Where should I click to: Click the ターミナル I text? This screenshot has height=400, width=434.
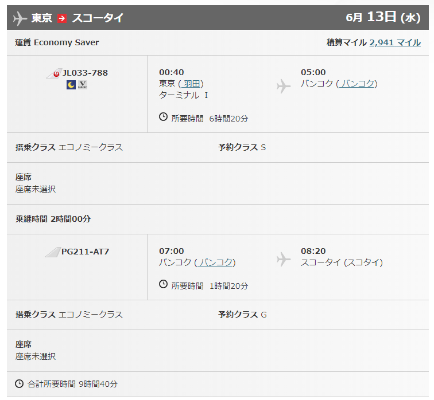pos(184,95)
